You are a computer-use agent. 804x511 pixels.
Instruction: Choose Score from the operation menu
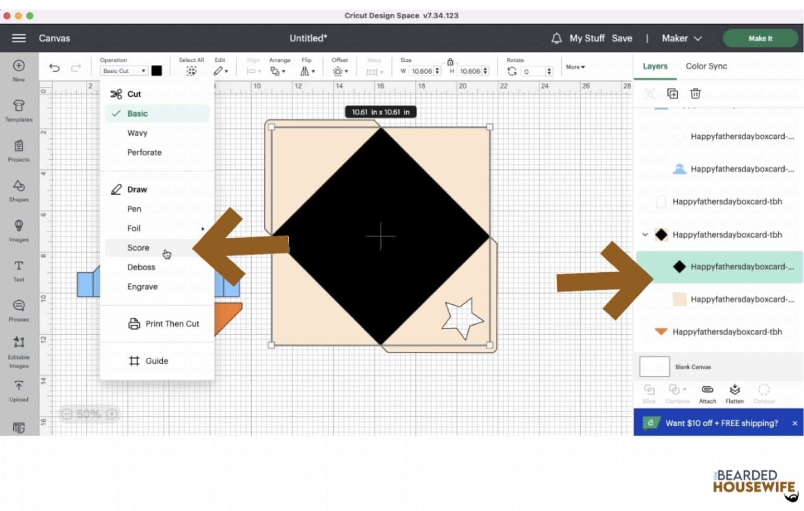click(138, 248)
